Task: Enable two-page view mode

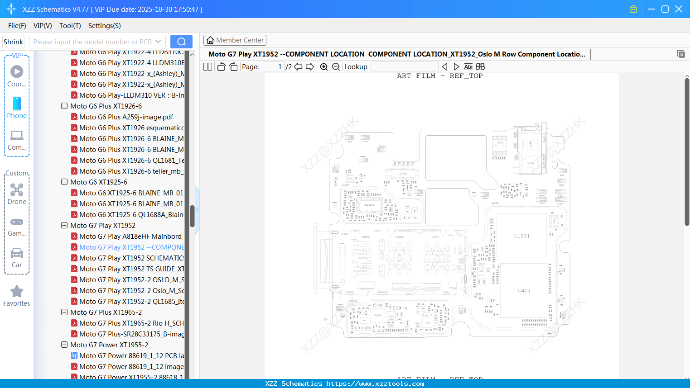Action: (207, 66)
